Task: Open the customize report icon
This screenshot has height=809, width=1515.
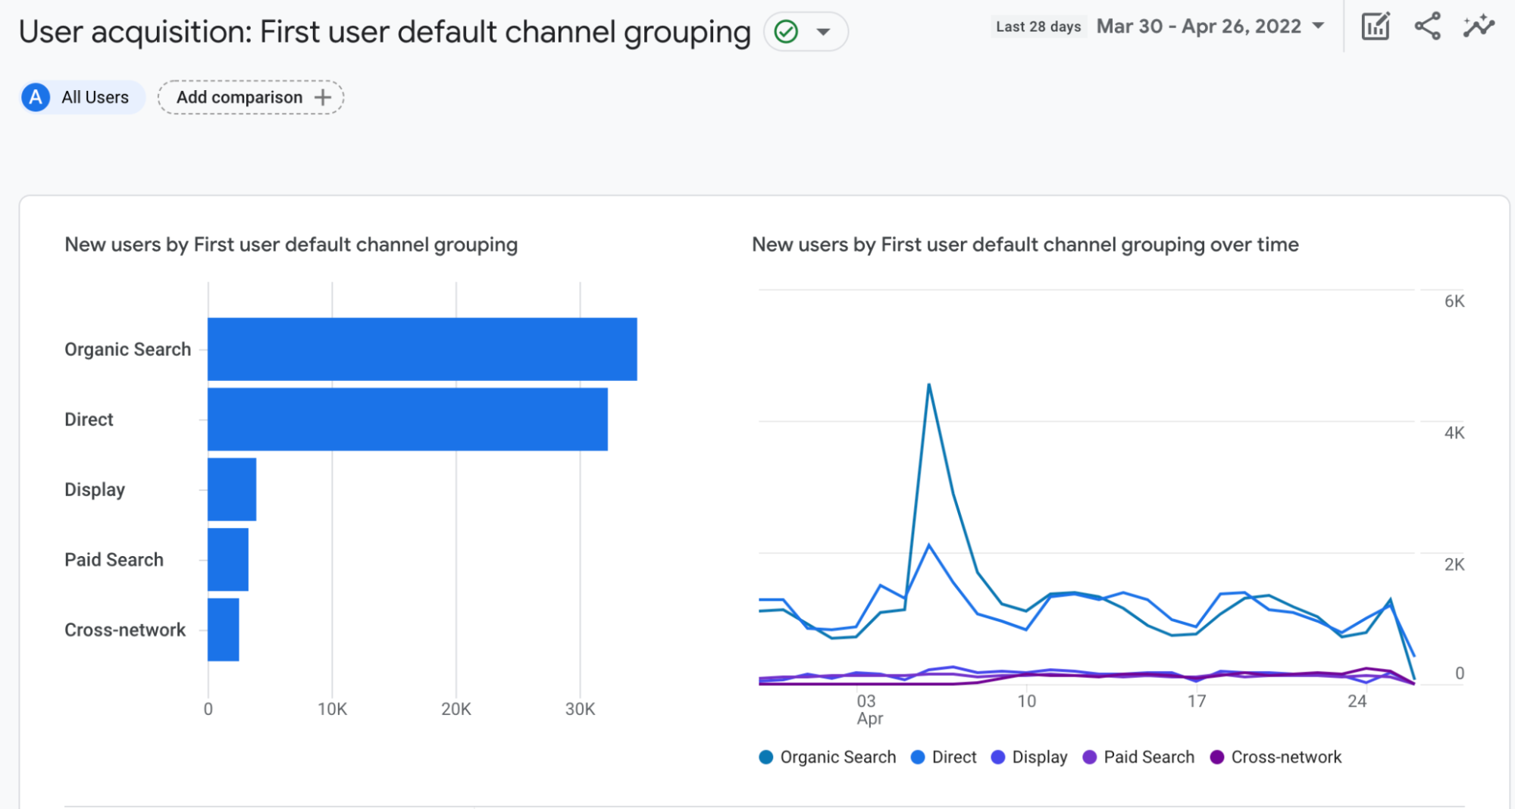Action: point(1375,27)
